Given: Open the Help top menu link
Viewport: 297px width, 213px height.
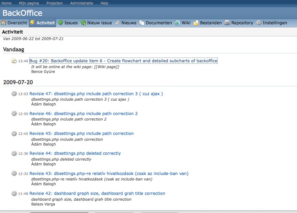Looking at the screenshot, I should [104, 3].
